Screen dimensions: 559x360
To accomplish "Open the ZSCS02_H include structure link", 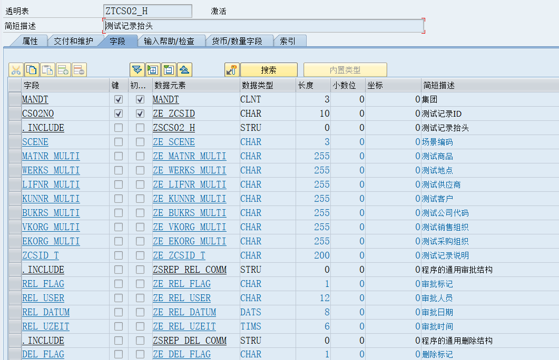I will 174,128.
